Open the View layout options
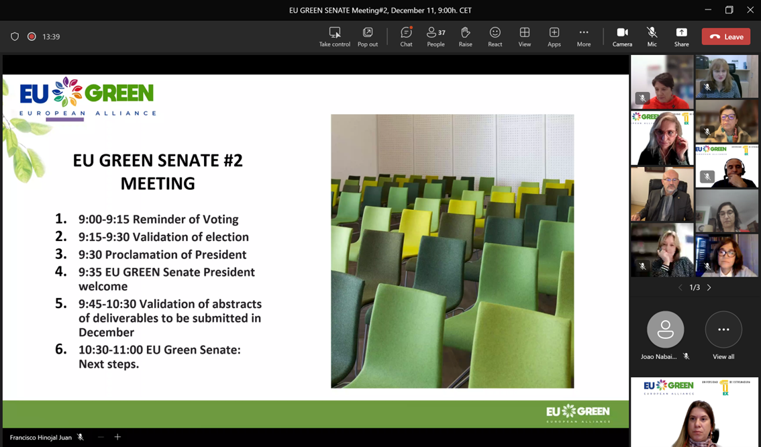This screenshot has width=761, height=447. pos(524,36)
